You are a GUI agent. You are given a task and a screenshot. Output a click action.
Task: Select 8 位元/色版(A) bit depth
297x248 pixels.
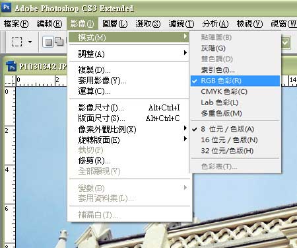[x=236, y=129]
